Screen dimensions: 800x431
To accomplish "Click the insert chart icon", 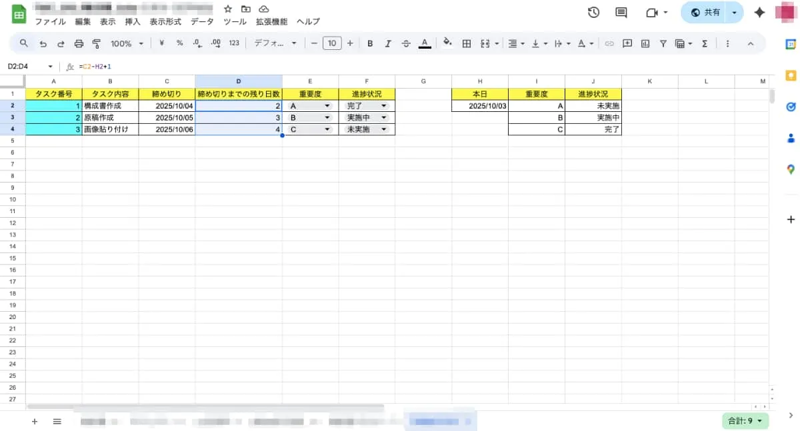I will click(x=645, y=44).
